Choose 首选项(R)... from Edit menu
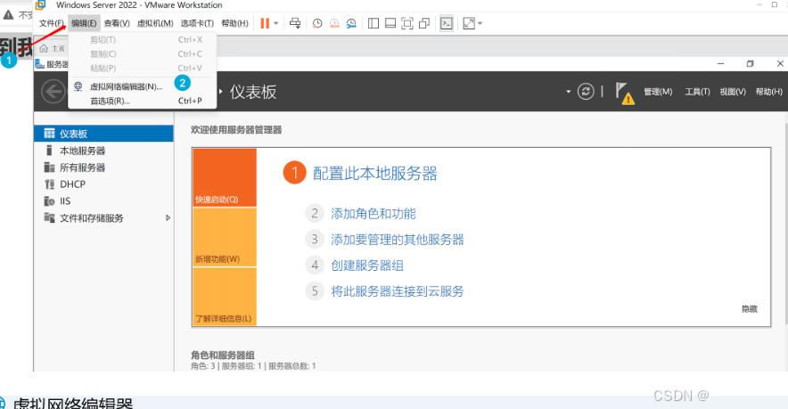 pyautogui.click(x=143, y=101)
